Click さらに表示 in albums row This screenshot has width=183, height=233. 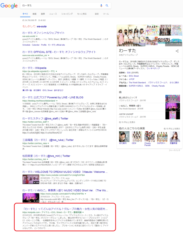point(174,83)
